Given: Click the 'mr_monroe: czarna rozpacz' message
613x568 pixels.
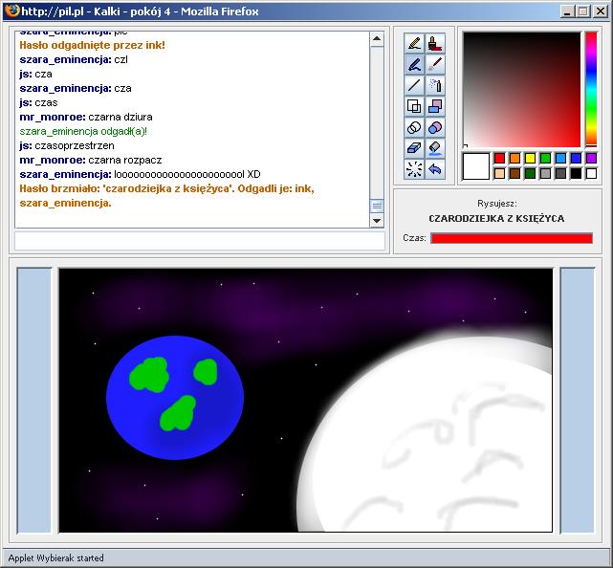Looking at the screenshot, I should pos(91,160).
